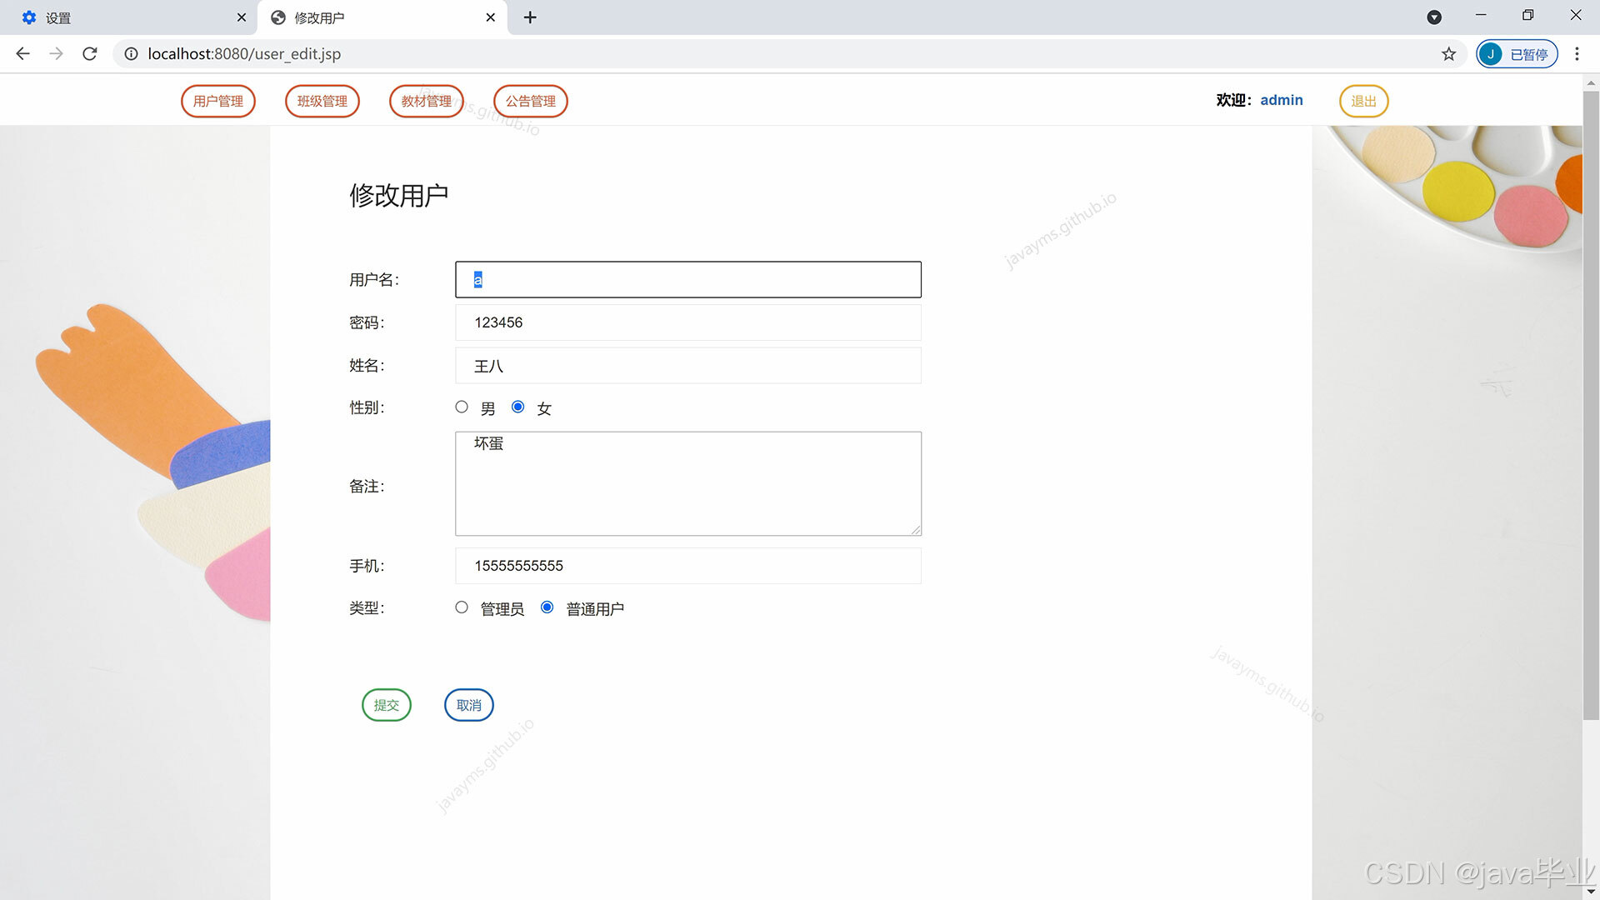Bookmark this page with the star icon

click(x=1448, y=54)
